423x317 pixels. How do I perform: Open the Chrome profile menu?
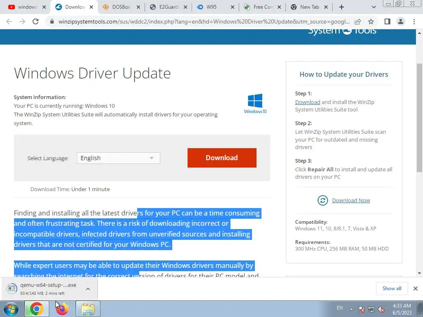tap(401, 21)
